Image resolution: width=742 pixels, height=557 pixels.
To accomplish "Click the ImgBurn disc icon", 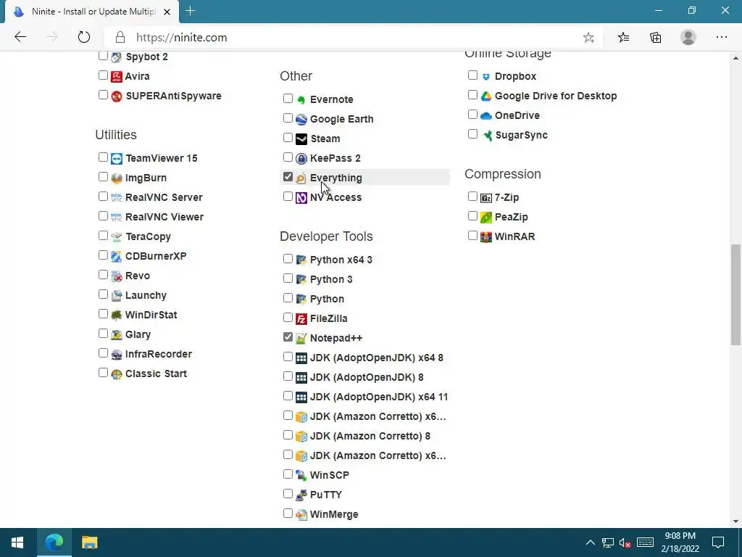I will [x=117, y=178].
